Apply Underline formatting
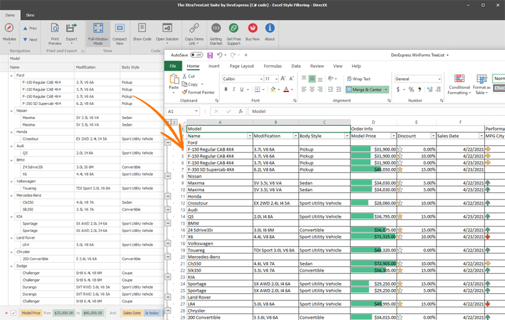Screen dimensions: 505x320 pos(242,89)
